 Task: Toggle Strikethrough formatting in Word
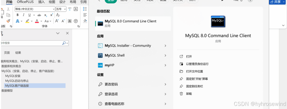(x=39, y=15)
